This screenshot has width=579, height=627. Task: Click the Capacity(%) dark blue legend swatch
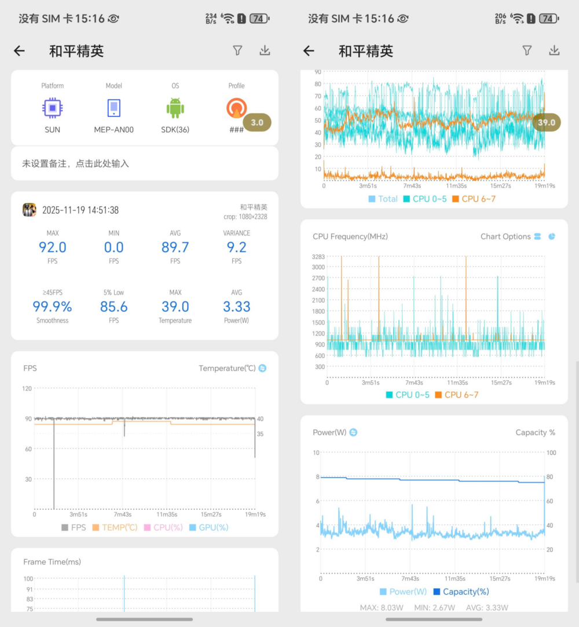coord(437,592)
